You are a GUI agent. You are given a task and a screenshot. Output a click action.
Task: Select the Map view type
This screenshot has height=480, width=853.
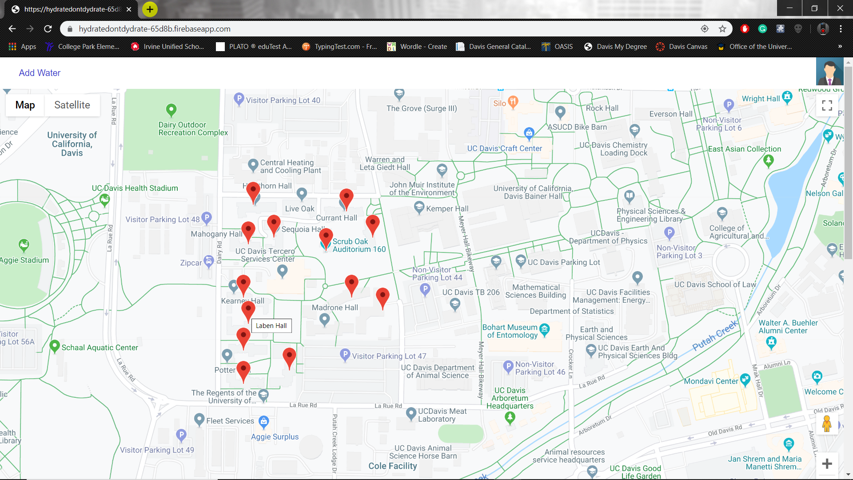click(x=25, y=105)
